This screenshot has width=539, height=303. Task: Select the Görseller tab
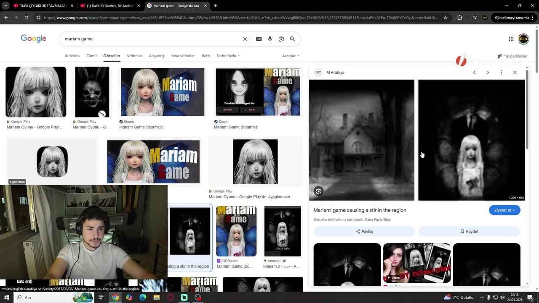(x=112, y=56)
